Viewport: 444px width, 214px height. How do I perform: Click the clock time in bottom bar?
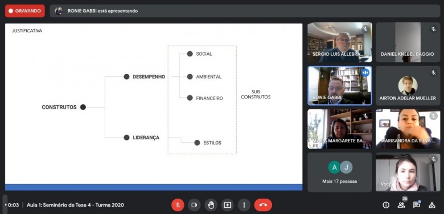[13, 205]
